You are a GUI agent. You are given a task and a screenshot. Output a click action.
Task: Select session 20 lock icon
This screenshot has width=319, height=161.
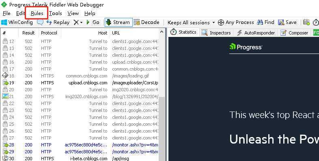point(5,90)
